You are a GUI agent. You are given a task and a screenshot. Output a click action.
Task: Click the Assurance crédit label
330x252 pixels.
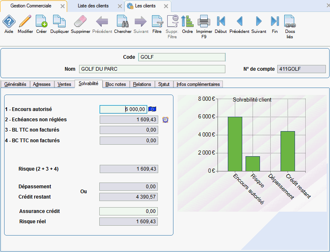pyautogui.click(x=40, y=211)
